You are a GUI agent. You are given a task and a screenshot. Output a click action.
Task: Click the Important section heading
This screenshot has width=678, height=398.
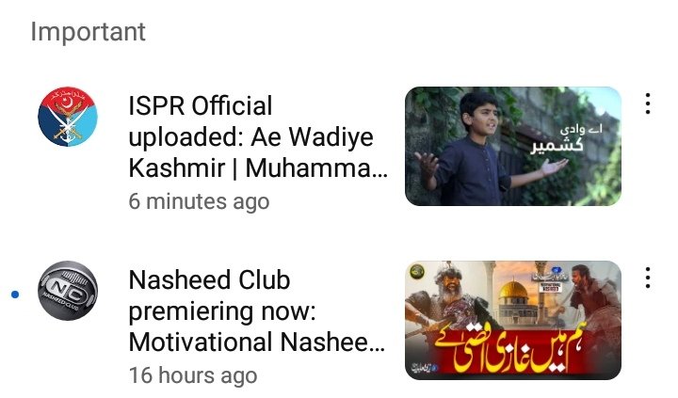(89, 32)
